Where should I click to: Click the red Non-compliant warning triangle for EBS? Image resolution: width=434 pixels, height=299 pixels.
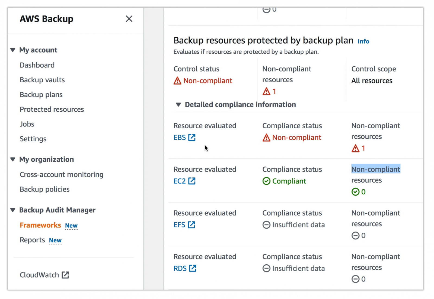266,138
